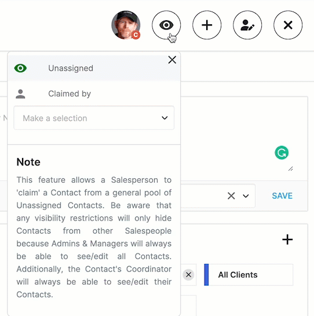Open the Make a selection dropdown
This screenshot has height=316, width=314.
(94, 118)
